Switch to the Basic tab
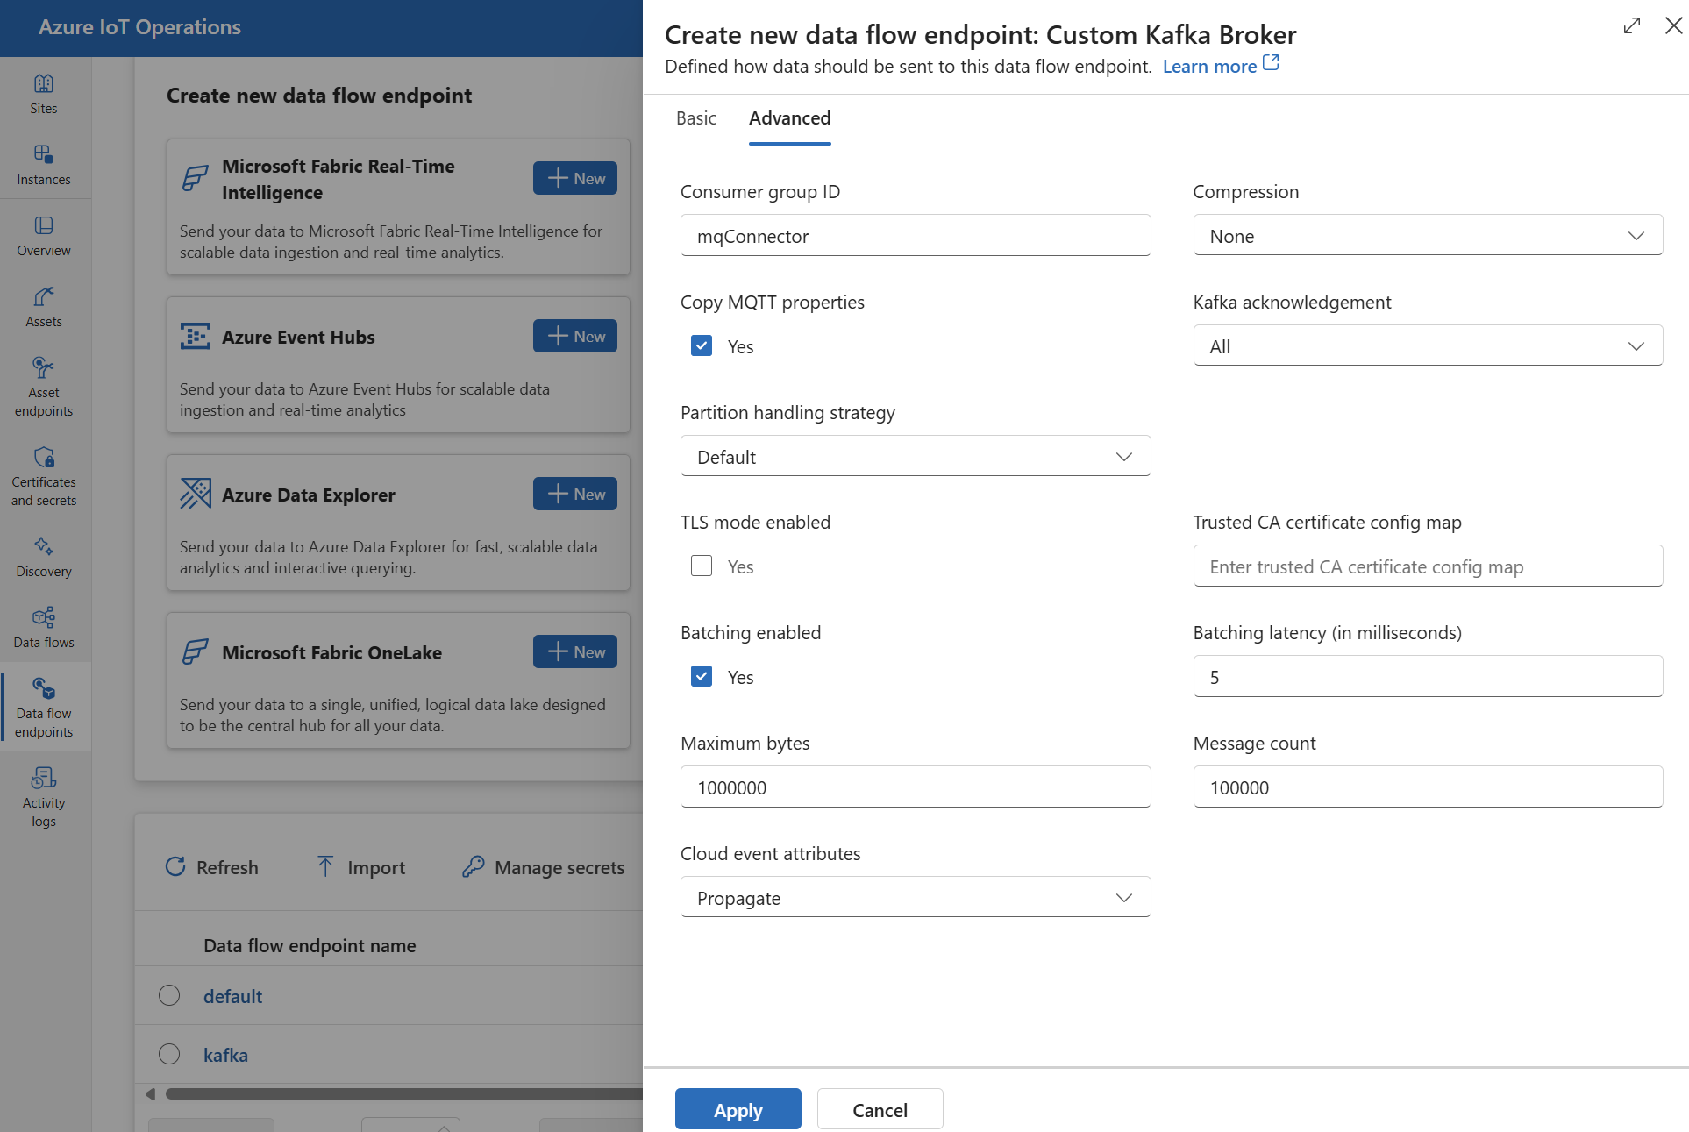Viewport: 1689px width, 1132px height. pos(695,117)
